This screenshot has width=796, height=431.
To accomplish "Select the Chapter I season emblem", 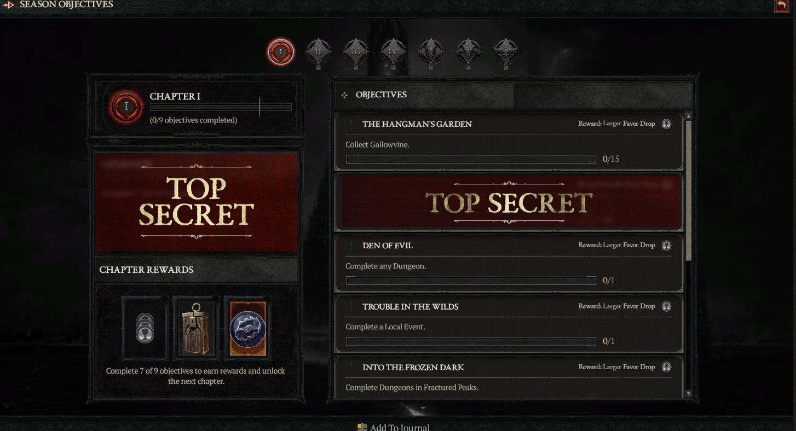I will pyautogui.click(x=281, y=52).
